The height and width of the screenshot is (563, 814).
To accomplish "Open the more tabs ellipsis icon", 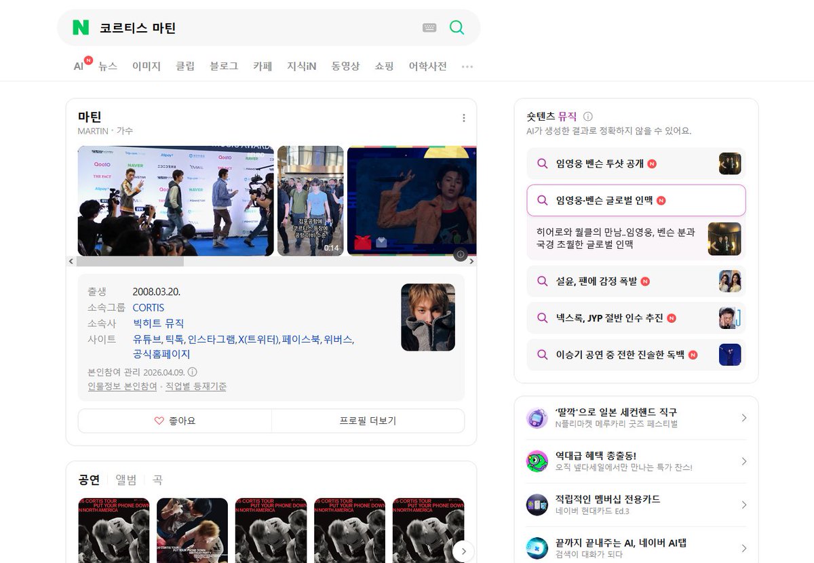I will coord(467,66).
